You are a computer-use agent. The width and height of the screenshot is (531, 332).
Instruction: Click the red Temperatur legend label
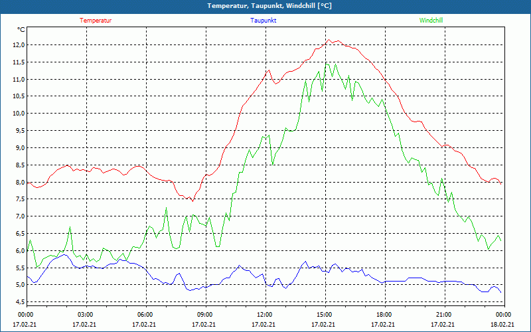tap(96, 21)
